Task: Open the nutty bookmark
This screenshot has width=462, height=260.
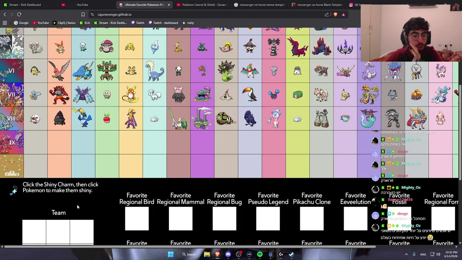Action: pos(188,23)
